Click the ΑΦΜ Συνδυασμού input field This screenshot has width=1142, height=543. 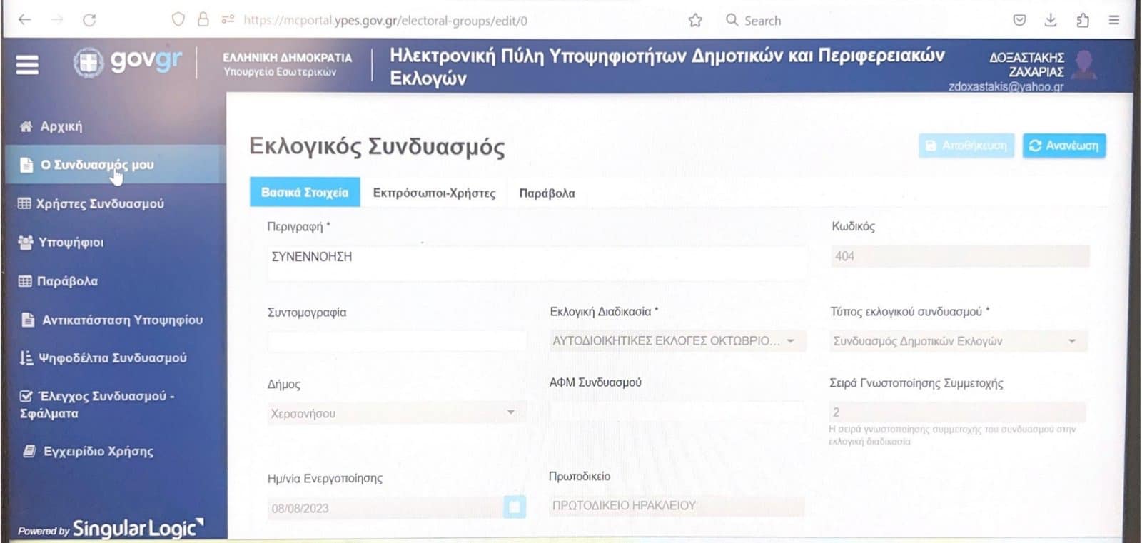pyautogui.click(x=677, y=412)
